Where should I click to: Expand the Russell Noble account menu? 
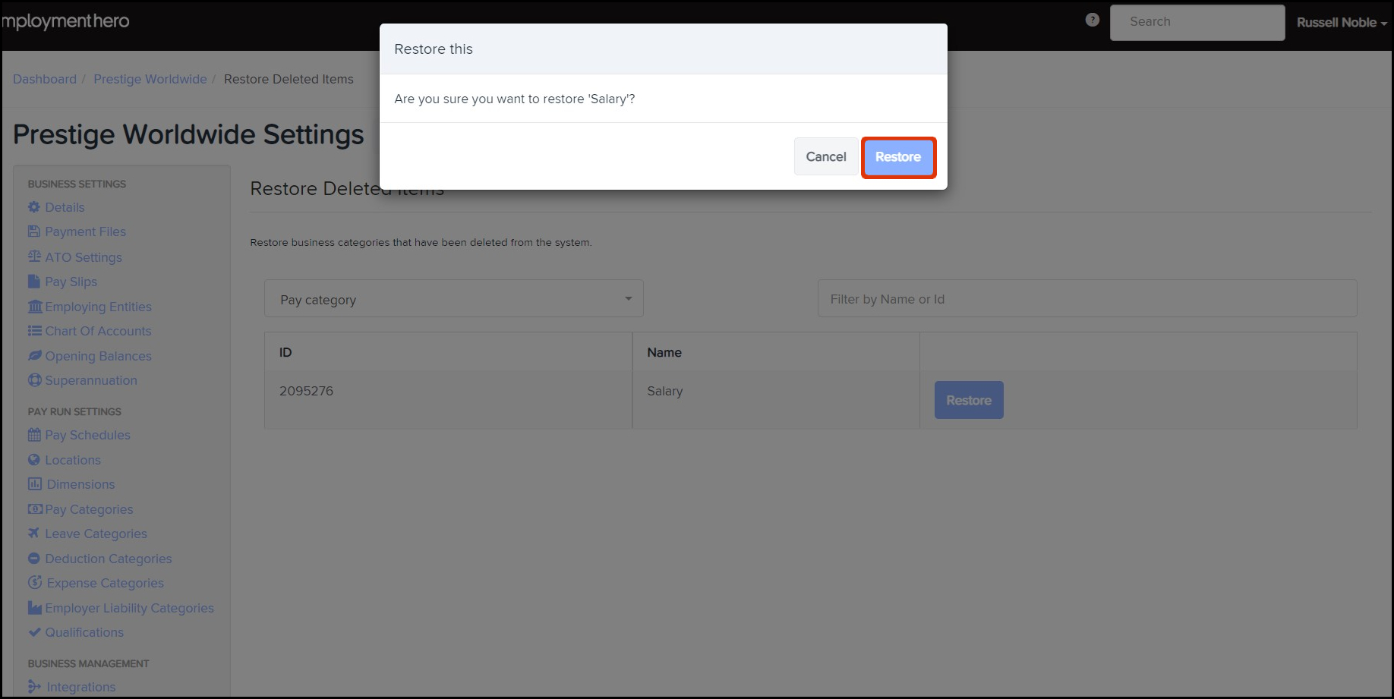click(x=1341, y=22)
